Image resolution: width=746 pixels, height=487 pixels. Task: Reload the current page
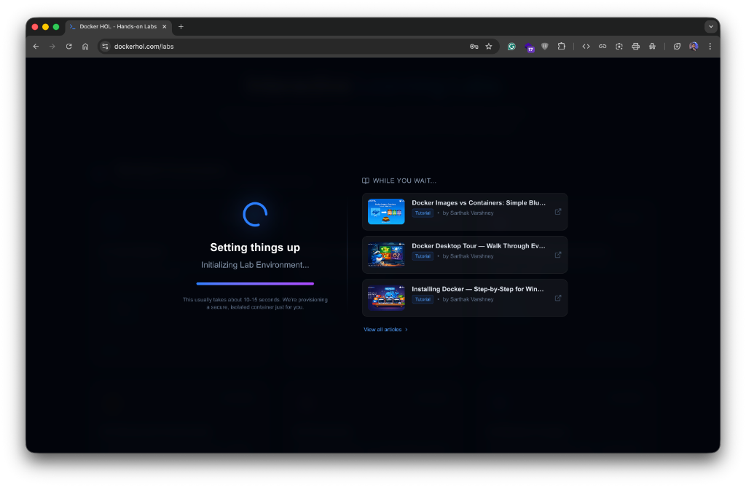click(68, 47)
